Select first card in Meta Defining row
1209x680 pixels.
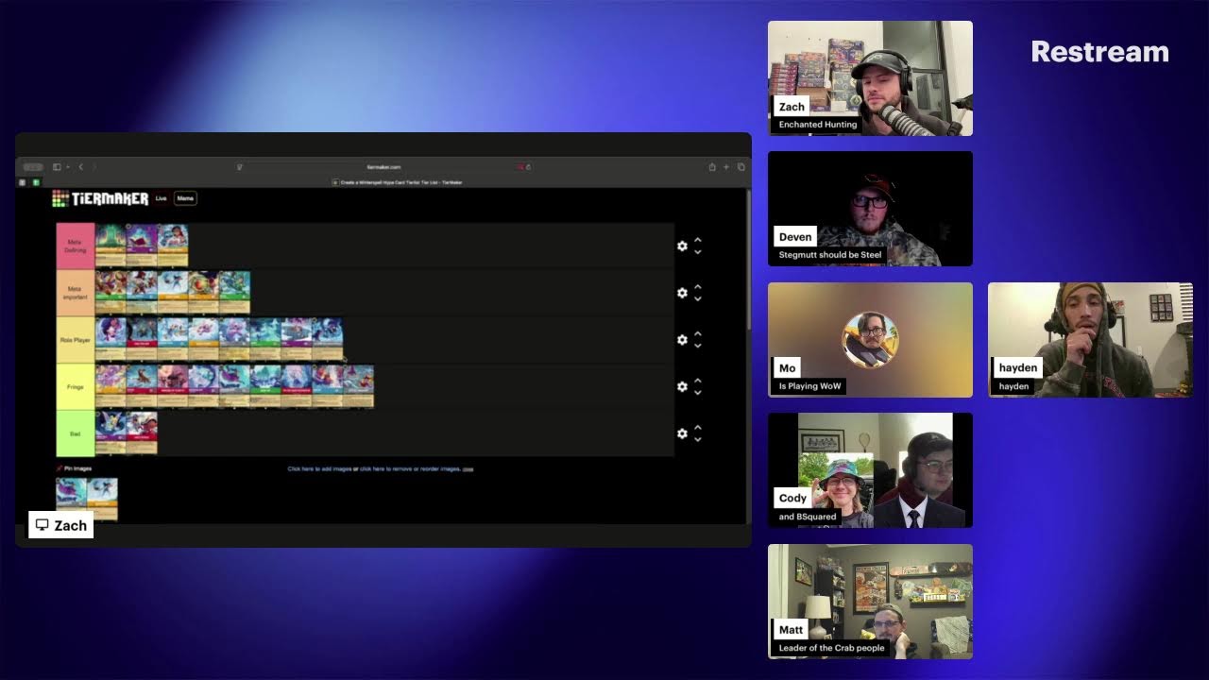point(111,246)
